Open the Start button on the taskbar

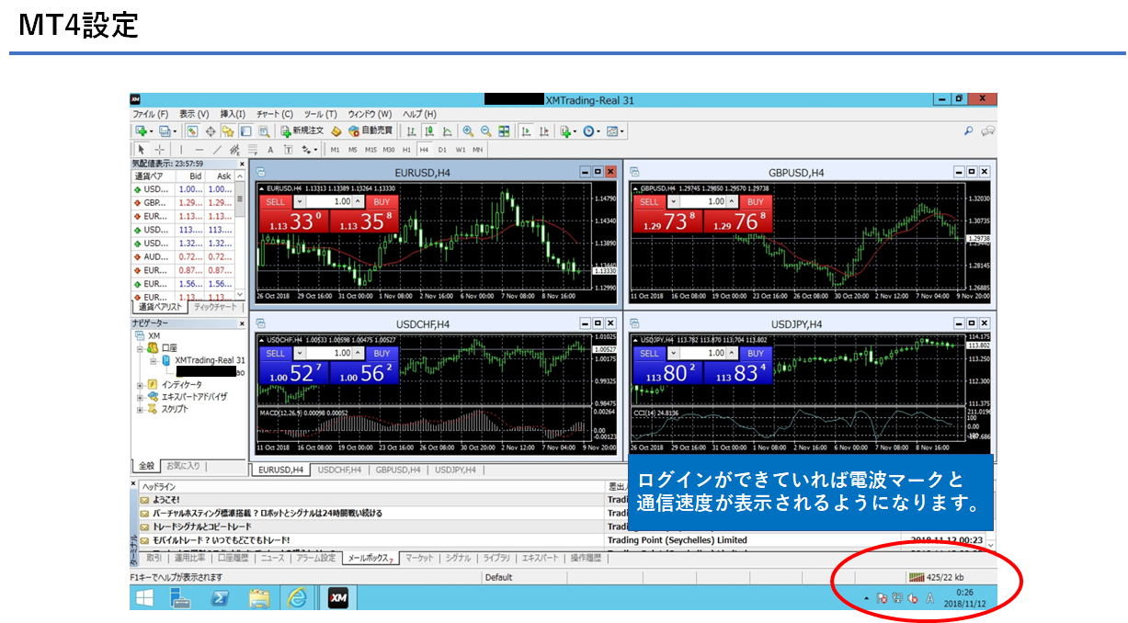click(145, 598)
